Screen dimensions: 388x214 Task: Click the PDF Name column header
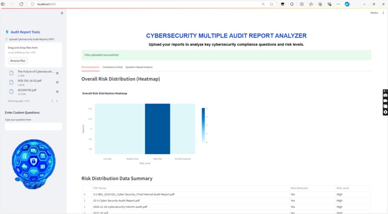click(191, 188)
